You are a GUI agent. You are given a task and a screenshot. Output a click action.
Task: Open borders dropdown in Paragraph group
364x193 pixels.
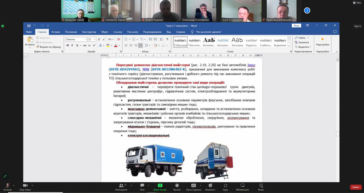click(167, 45)
